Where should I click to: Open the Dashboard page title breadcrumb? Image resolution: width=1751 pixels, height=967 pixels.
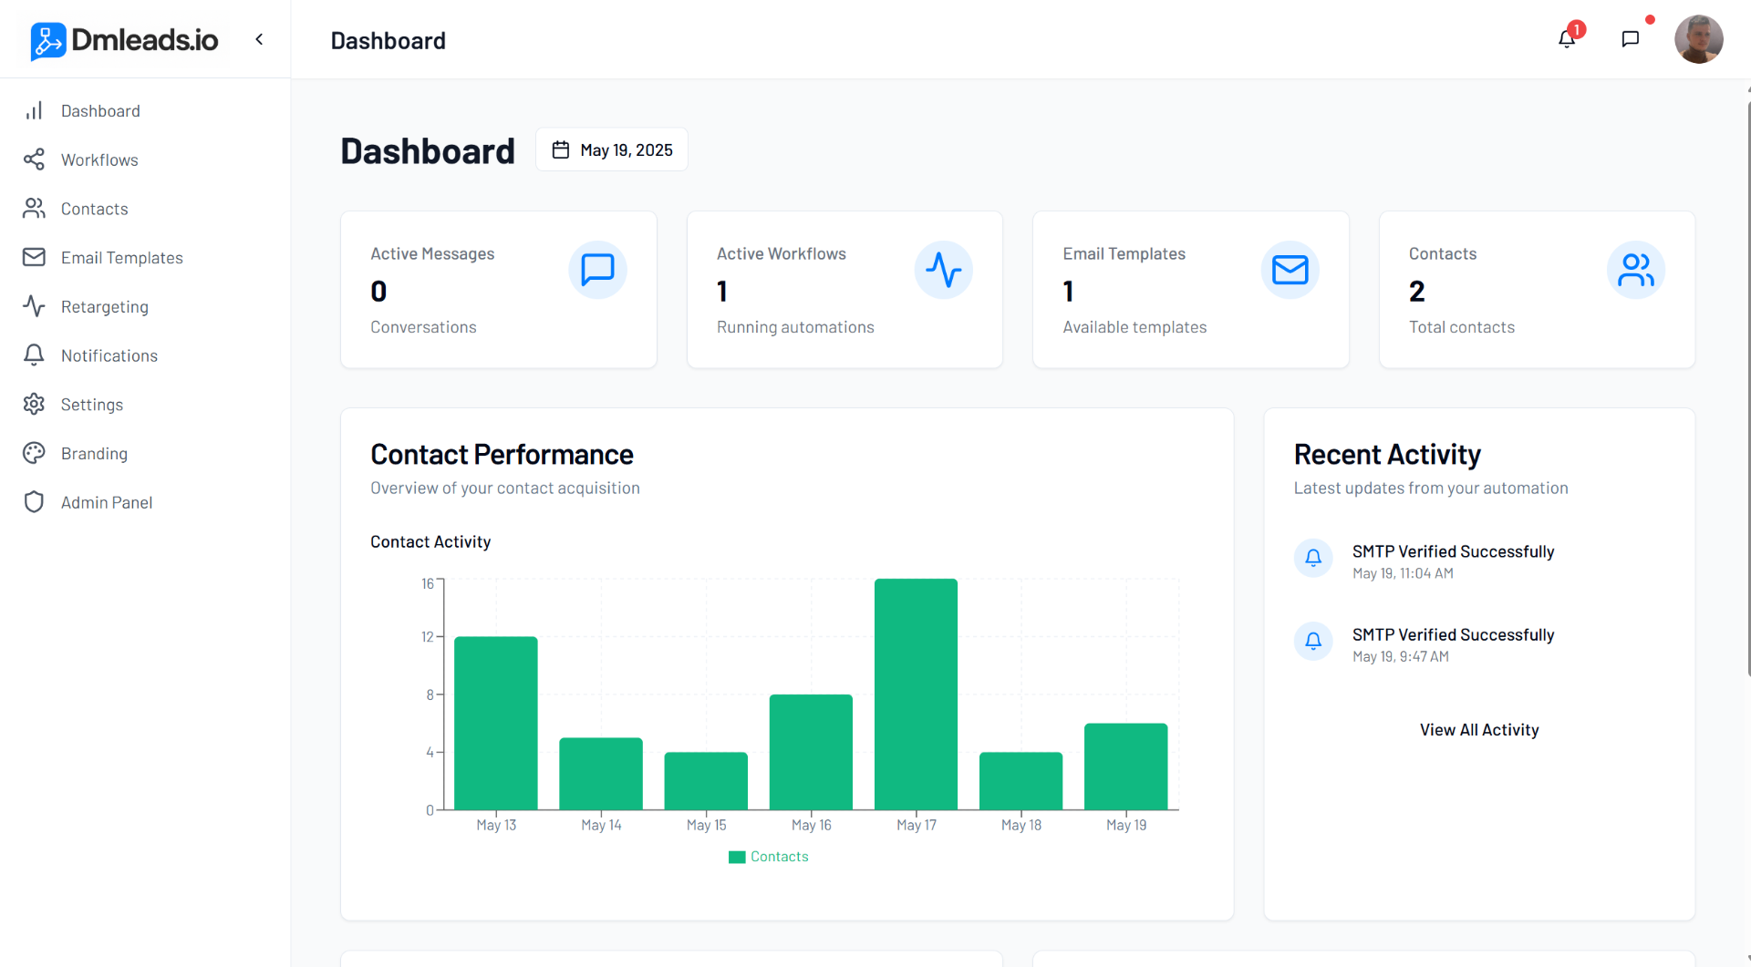tap(388, 40)
